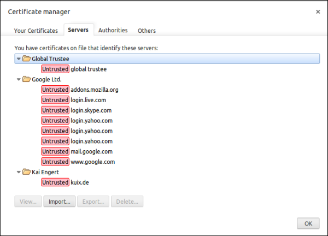Viewport: 328px width, 236px height.
Task: Open the Your Certificates tab
Action: (x=36, y=31)
